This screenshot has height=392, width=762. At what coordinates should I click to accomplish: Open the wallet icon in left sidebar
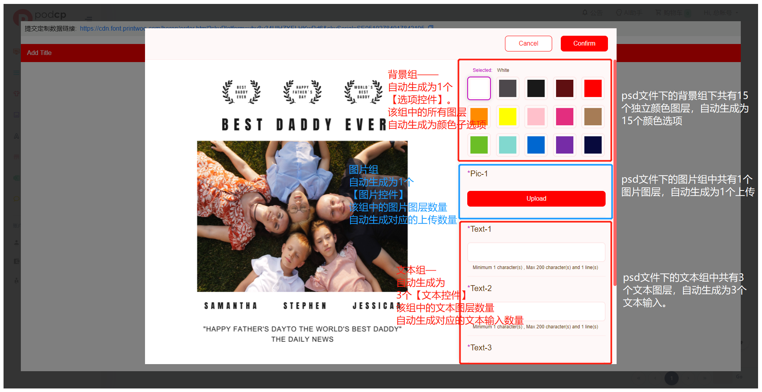pos(16,261)
